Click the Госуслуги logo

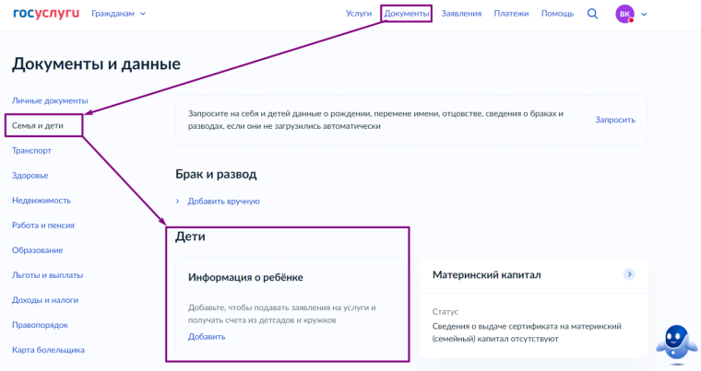click(x=46, y=14)
